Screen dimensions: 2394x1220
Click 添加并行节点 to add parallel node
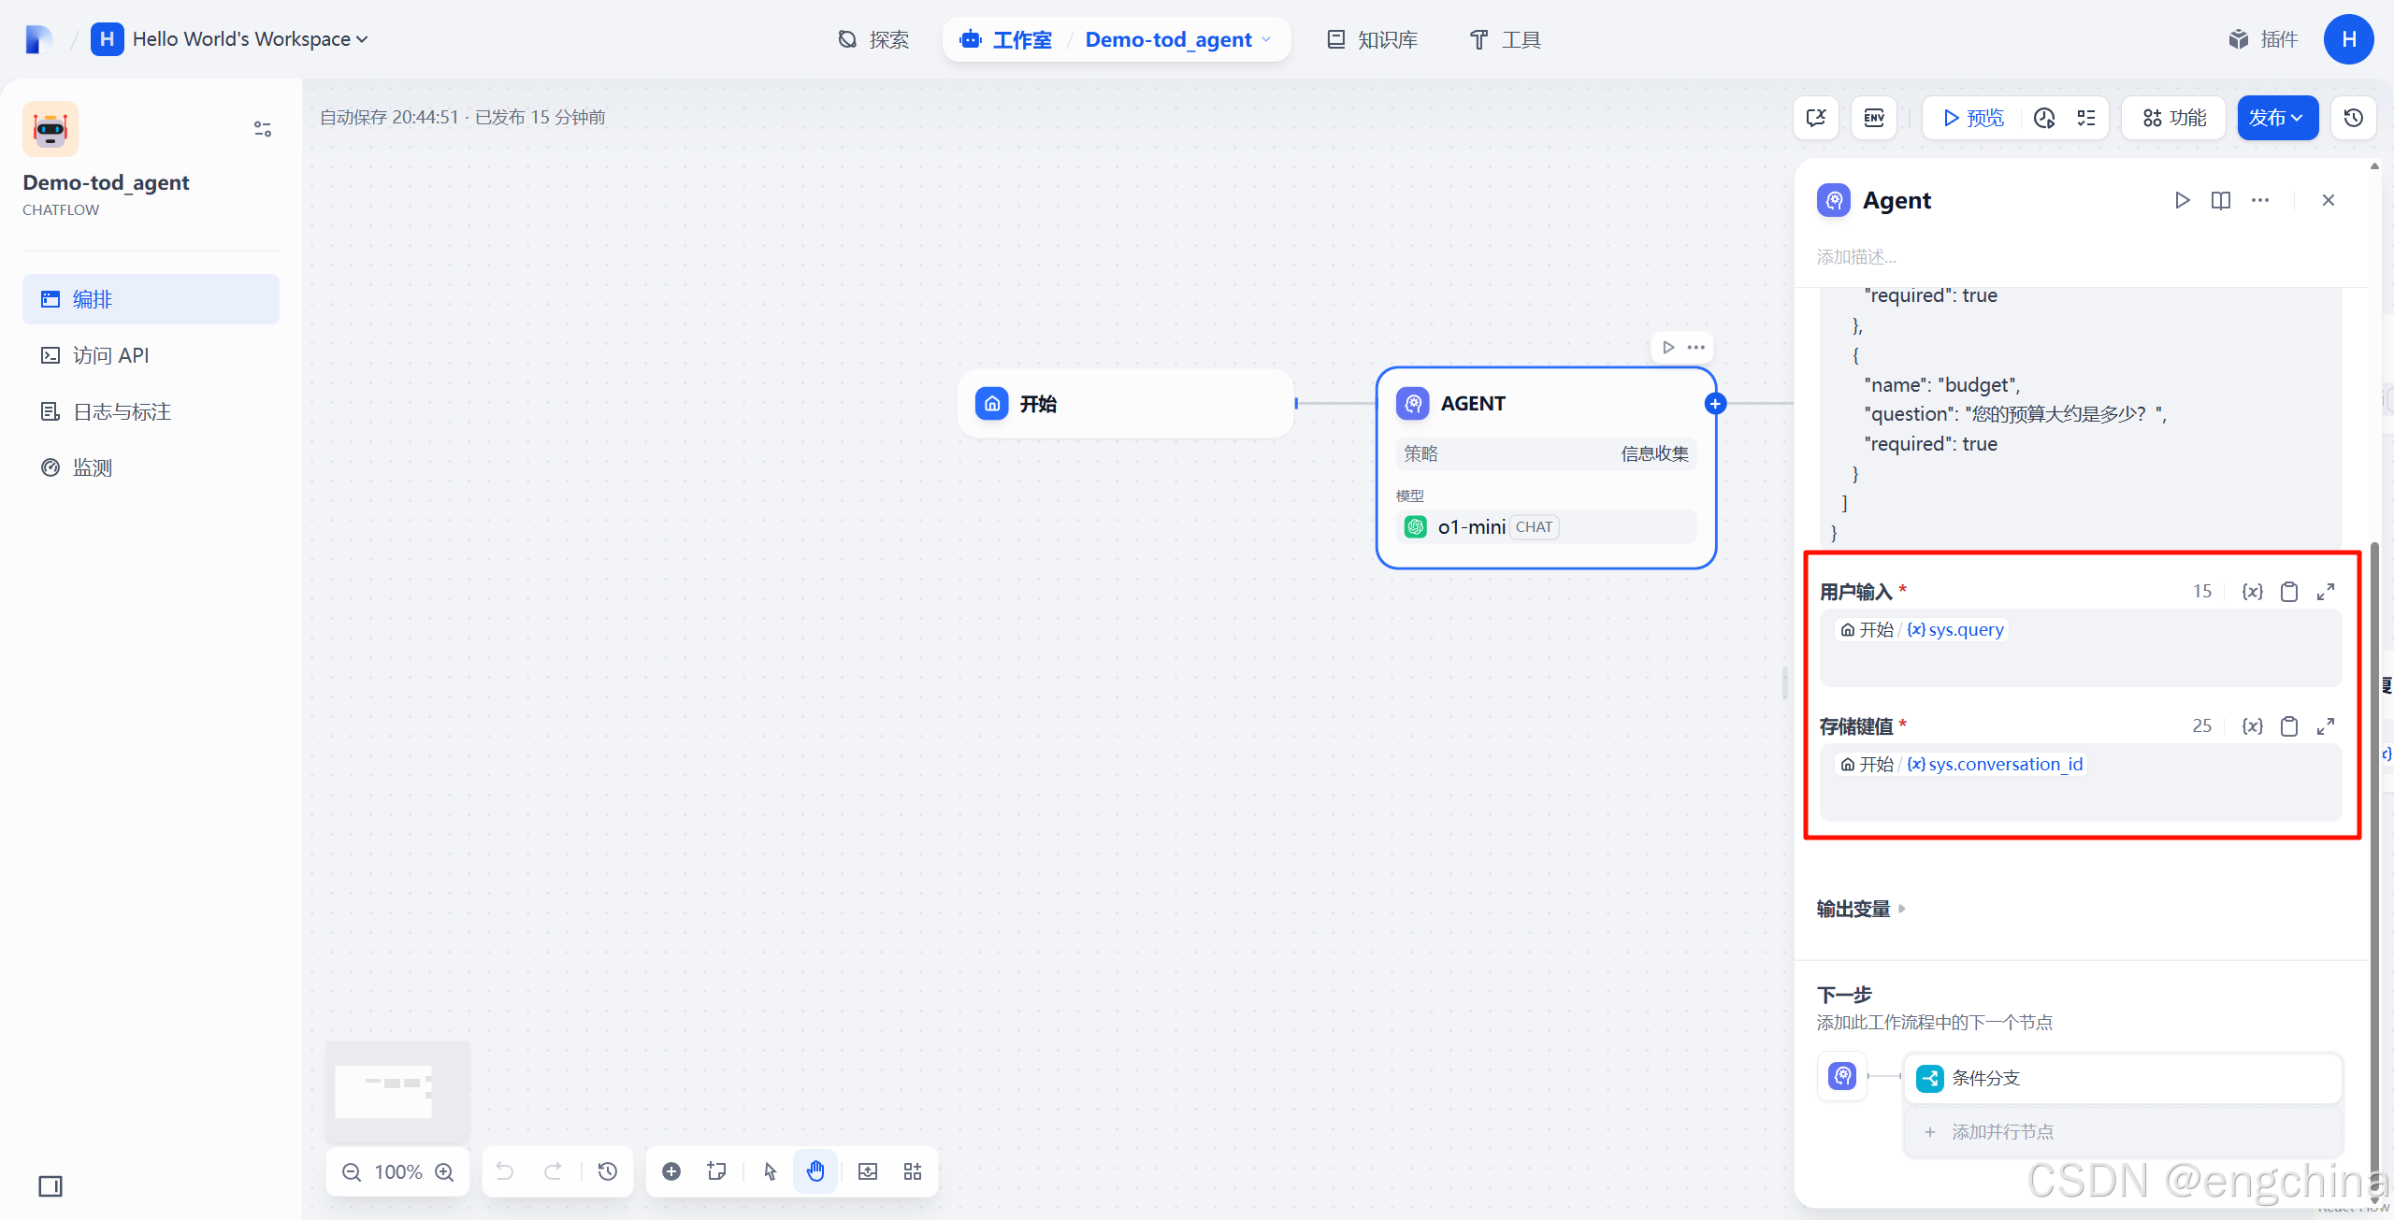tap(2001, 1132)
